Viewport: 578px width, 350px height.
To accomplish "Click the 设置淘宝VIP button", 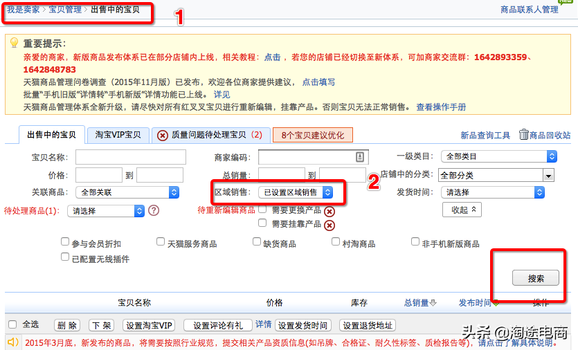I will (x=149, y=325).
